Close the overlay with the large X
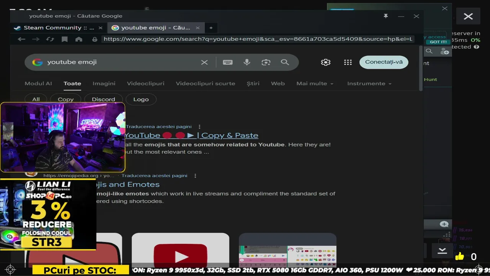The image size is (490, 276). pos(468,16)
